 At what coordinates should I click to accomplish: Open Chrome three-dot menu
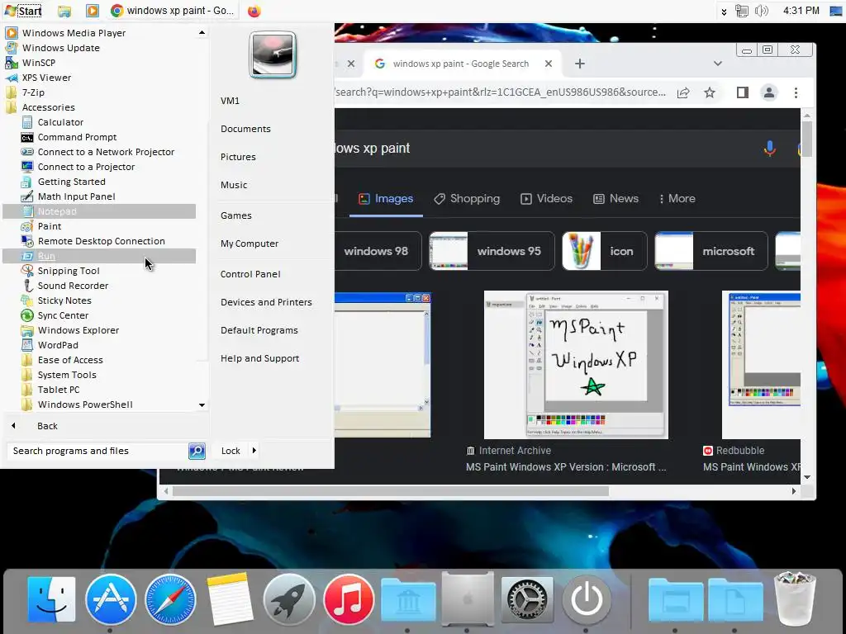(796, 92)
